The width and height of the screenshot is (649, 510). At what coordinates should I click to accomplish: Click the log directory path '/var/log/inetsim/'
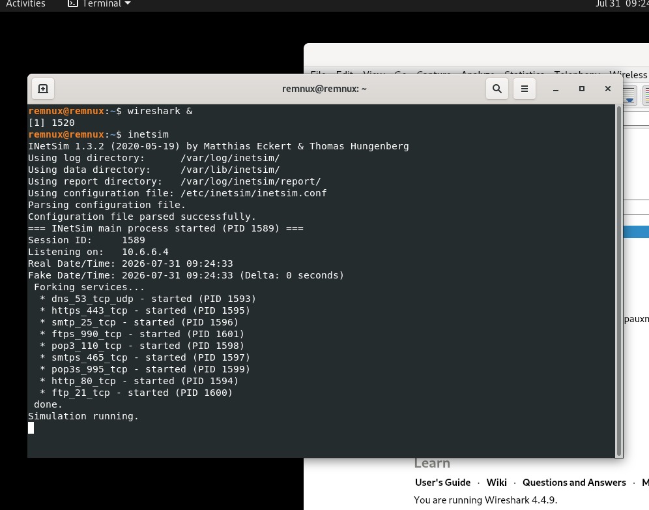point(230,158)
